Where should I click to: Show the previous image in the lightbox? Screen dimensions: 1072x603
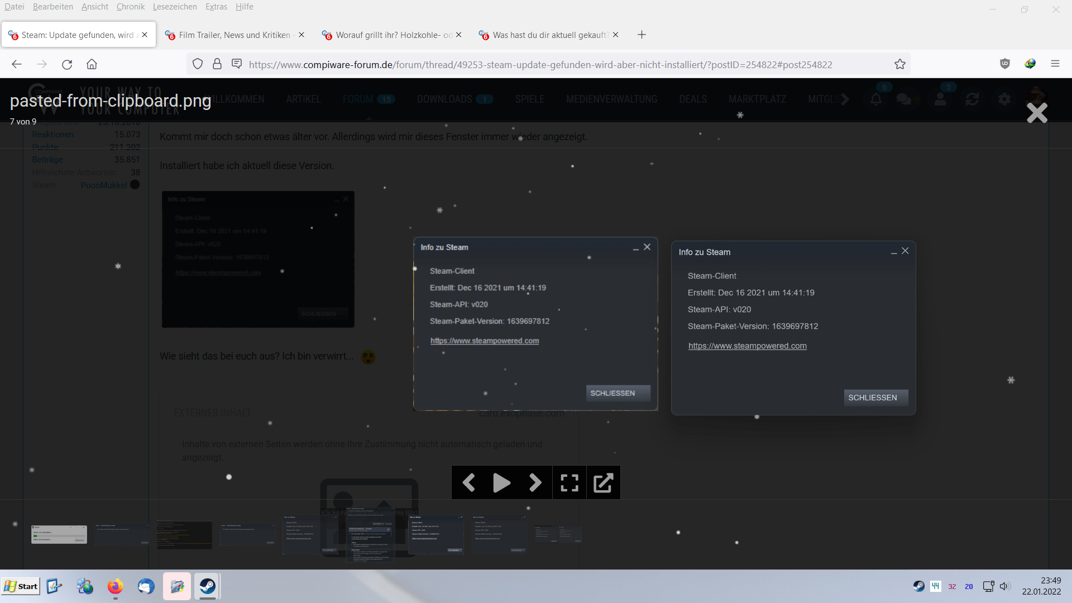click(x=469, y=482)
